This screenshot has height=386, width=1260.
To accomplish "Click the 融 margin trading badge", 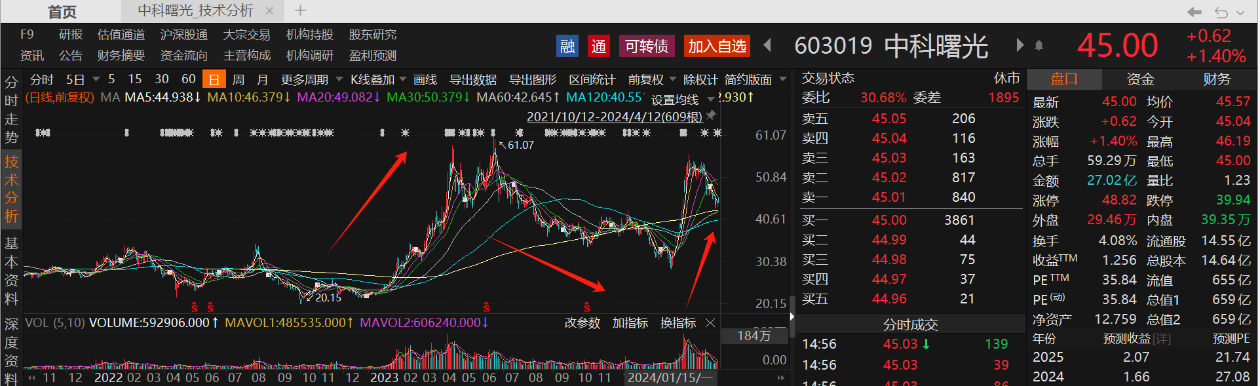I will tap(567, 47).
